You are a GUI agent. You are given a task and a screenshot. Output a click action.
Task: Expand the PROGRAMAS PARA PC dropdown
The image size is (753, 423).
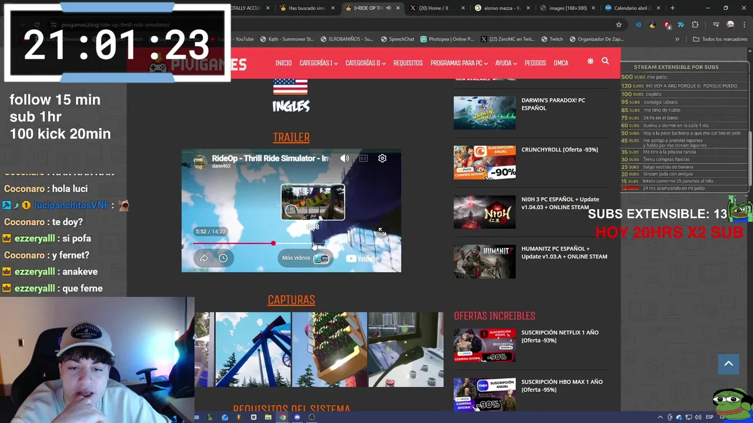tap(459, 63)
